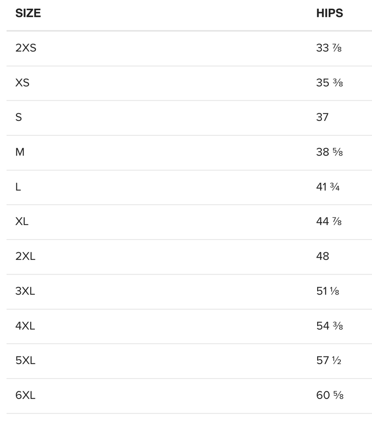Click the HIPS column header
The width and height of the screenshot is (372, 421).
coord(329,13)
